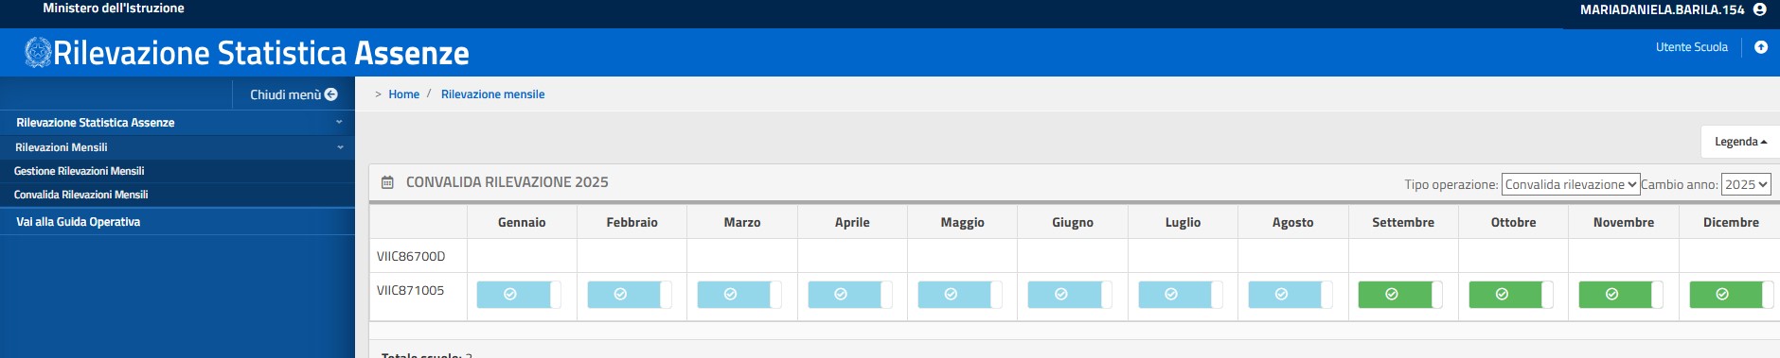This screenshot has width=1780, height=358.
Task: Expand the Legenda panel
Action: [1740, 142]
